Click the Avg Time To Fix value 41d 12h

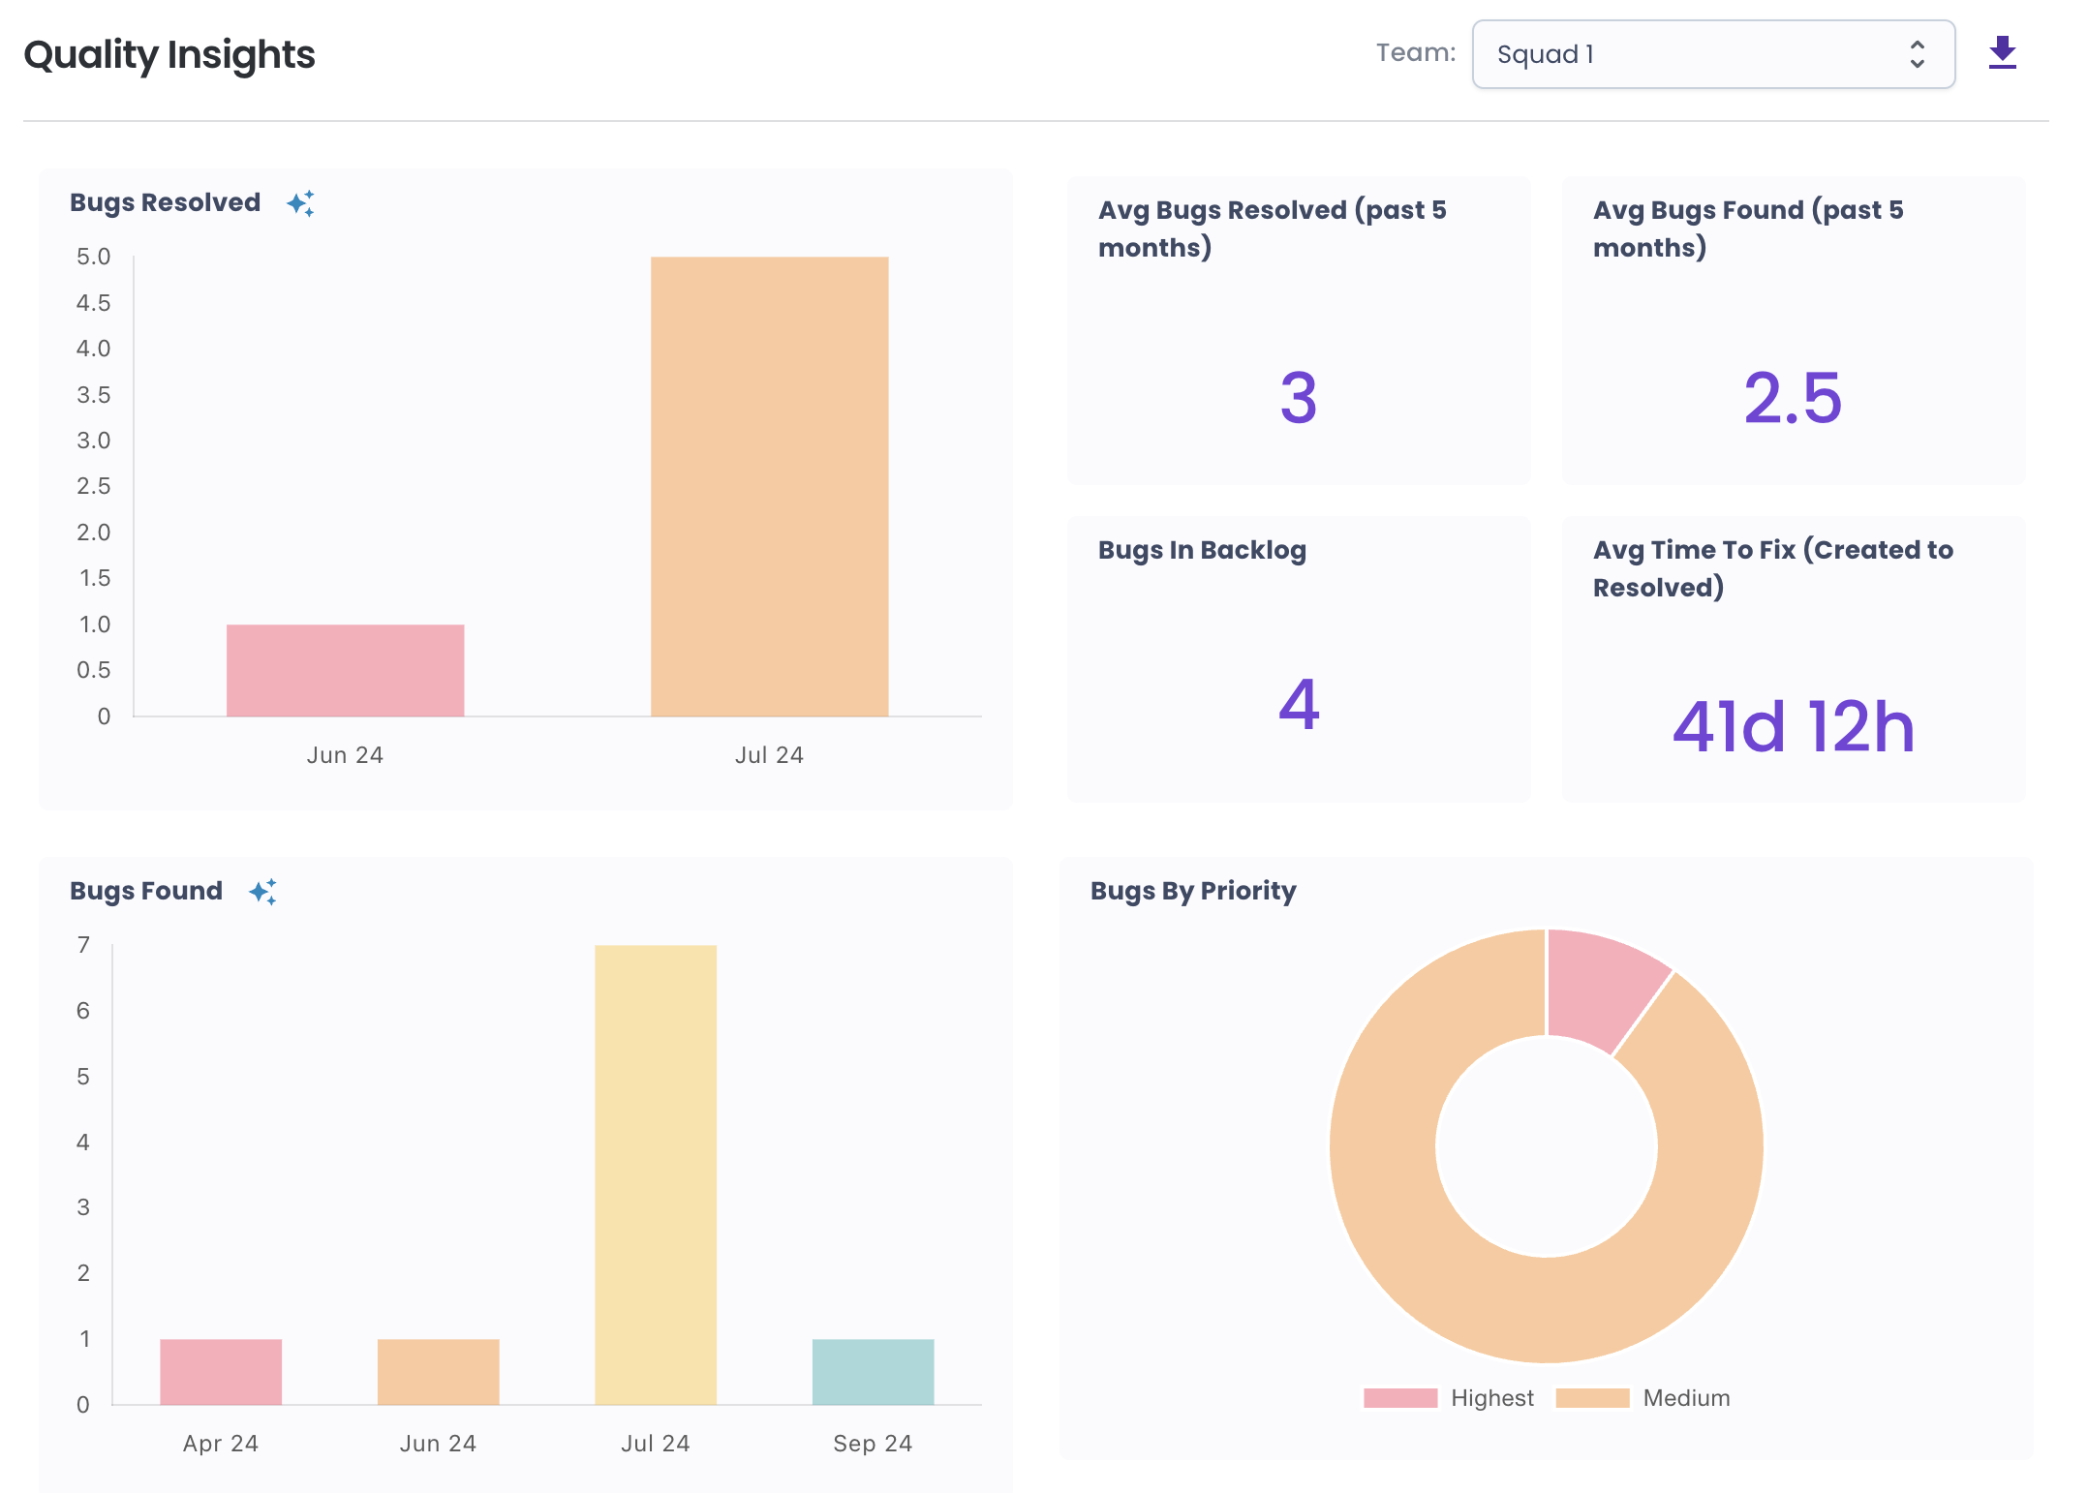pyautogui.click(x=1793, y=726)
